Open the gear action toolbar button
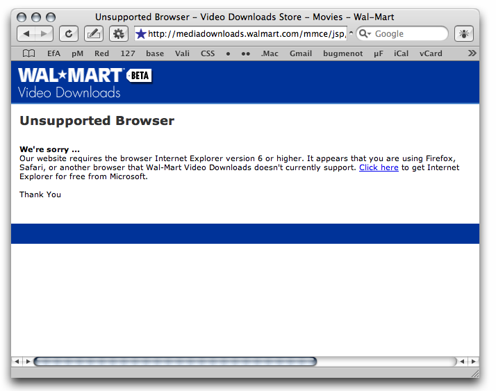Image resolution: width=496 pixels, height=391 pixels. point(119,33)
